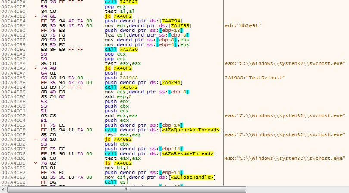
Task: Select the 'call esi' instruction
Action: tap(116, 182)
